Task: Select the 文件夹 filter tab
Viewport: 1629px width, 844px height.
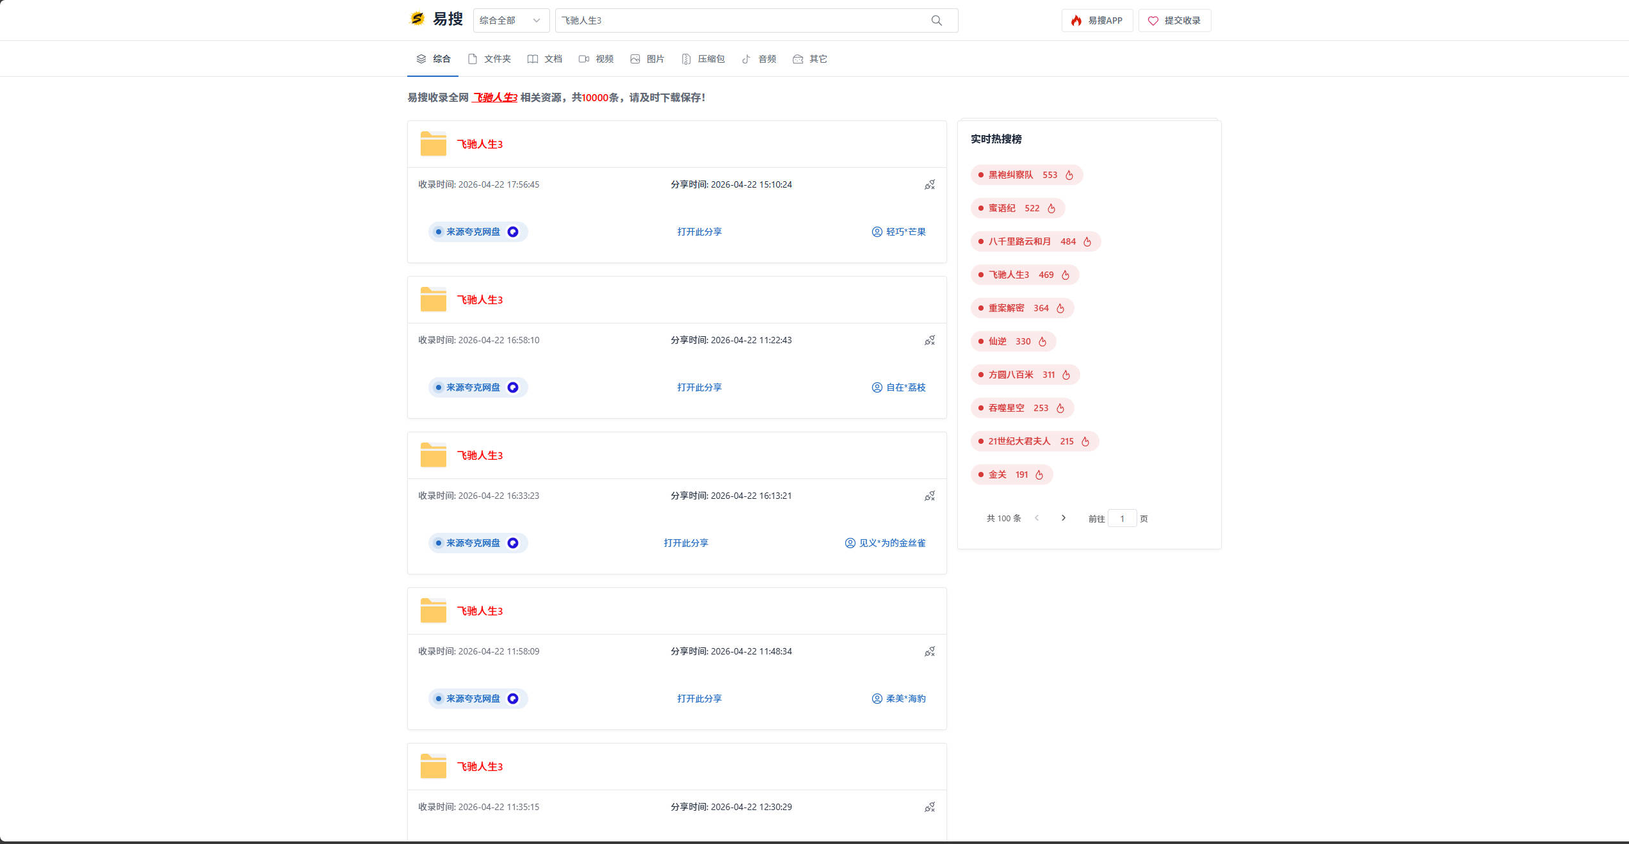Action: click(489, 59)
